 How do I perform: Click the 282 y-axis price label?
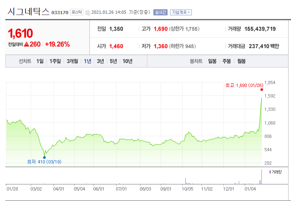coord(268,163)
